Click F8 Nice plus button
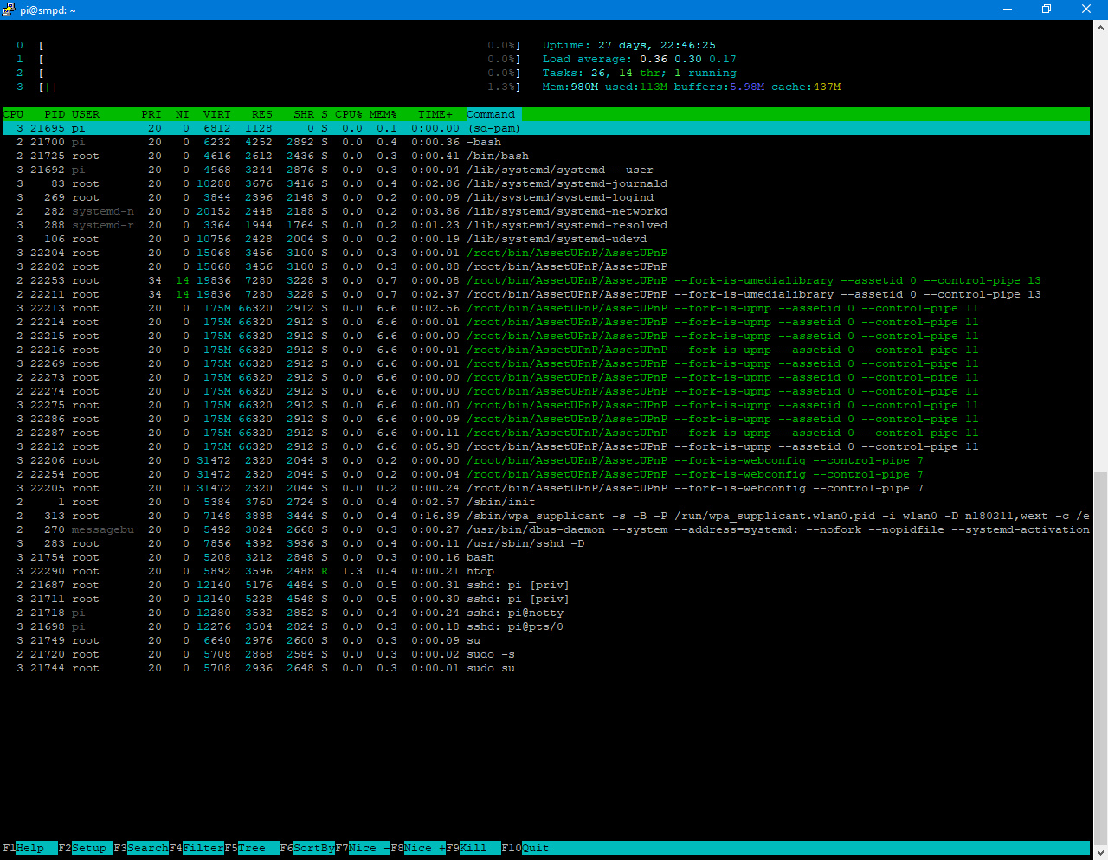This screenshot has height=860, width=1108. pos(418,848)
